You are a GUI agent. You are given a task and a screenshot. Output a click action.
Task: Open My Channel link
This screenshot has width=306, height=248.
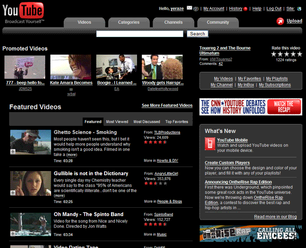(222, 85)
